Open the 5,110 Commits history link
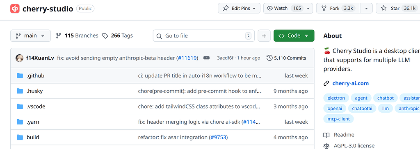This screenshot has width=420, height=149. 286,58
